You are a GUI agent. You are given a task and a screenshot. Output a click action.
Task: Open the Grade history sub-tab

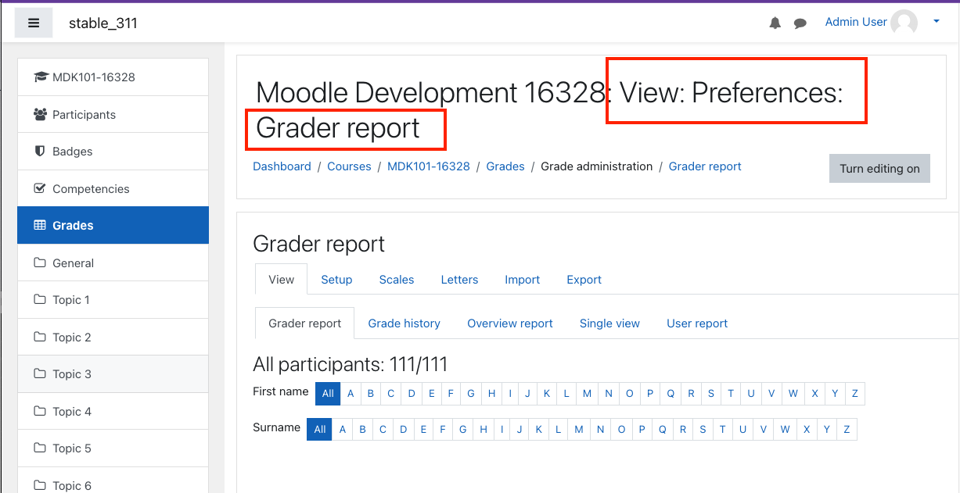[x=404, y=323]
